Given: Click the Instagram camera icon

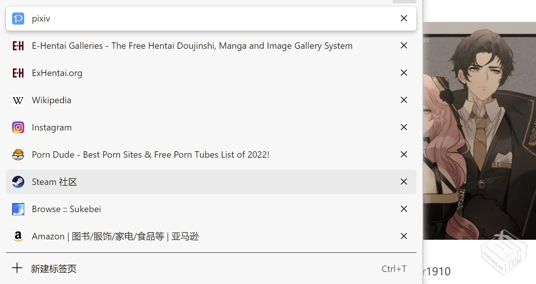Looking at the screenshot, I should coord(18,127).
